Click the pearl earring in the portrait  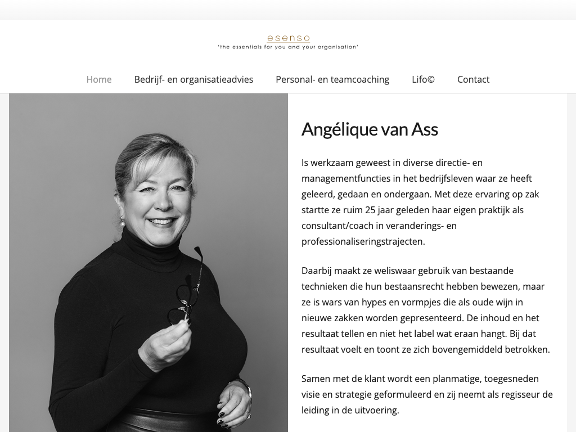point(122,222)
